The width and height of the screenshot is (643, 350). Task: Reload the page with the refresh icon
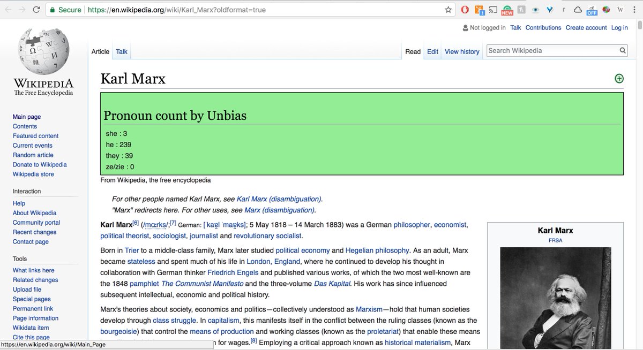(x=36, y=10)
